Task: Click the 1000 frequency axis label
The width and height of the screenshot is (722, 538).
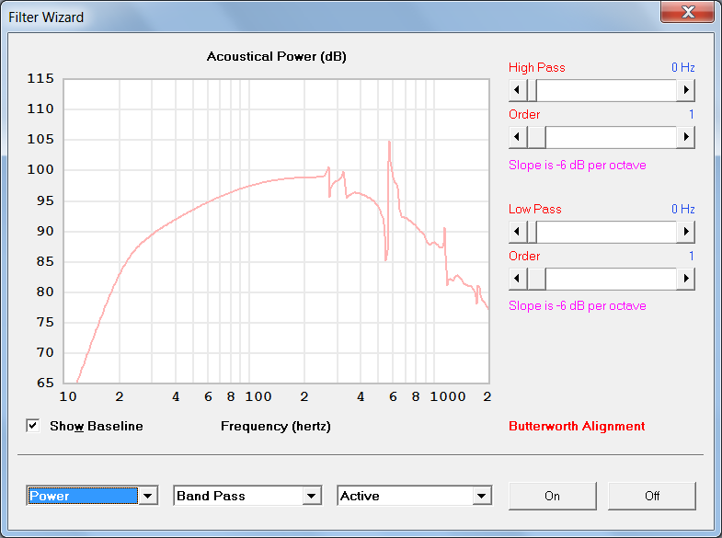Action: tap(448, 396)
